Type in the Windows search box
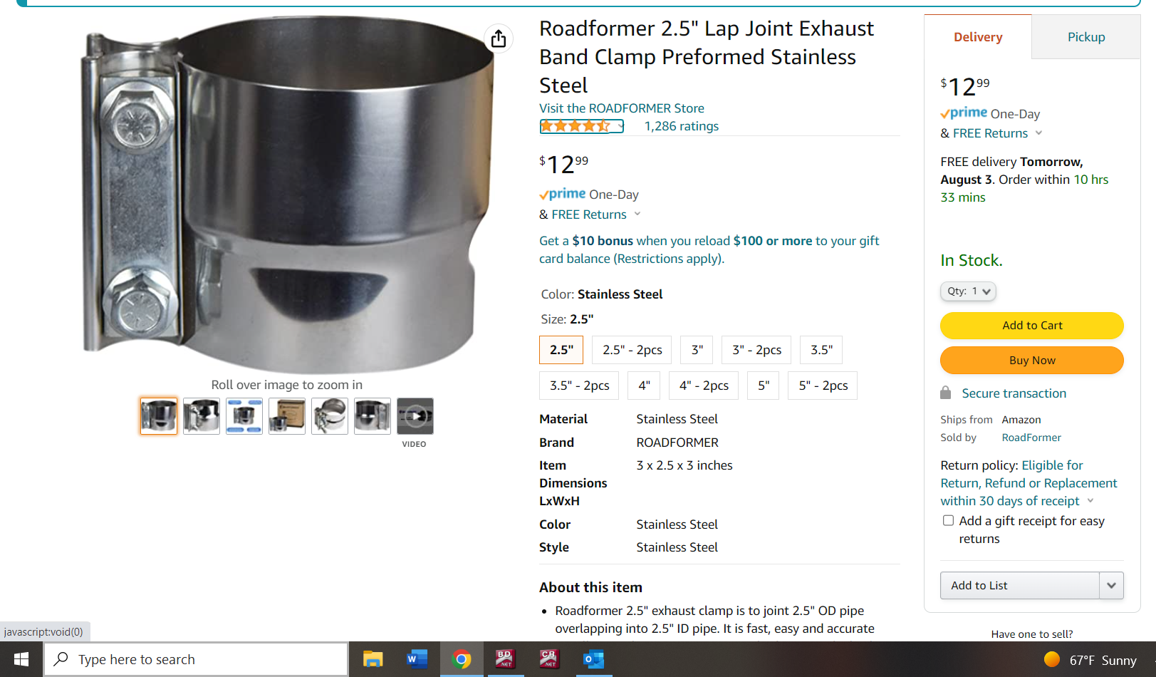 197,659
